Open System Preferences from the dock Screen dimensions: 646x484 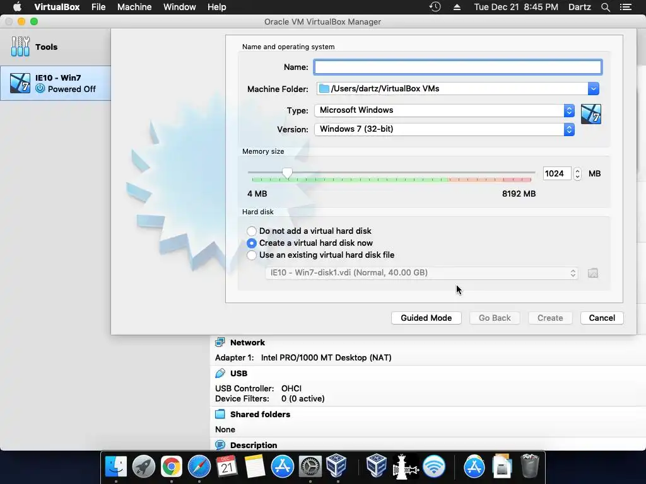click(x=310, y=467)
